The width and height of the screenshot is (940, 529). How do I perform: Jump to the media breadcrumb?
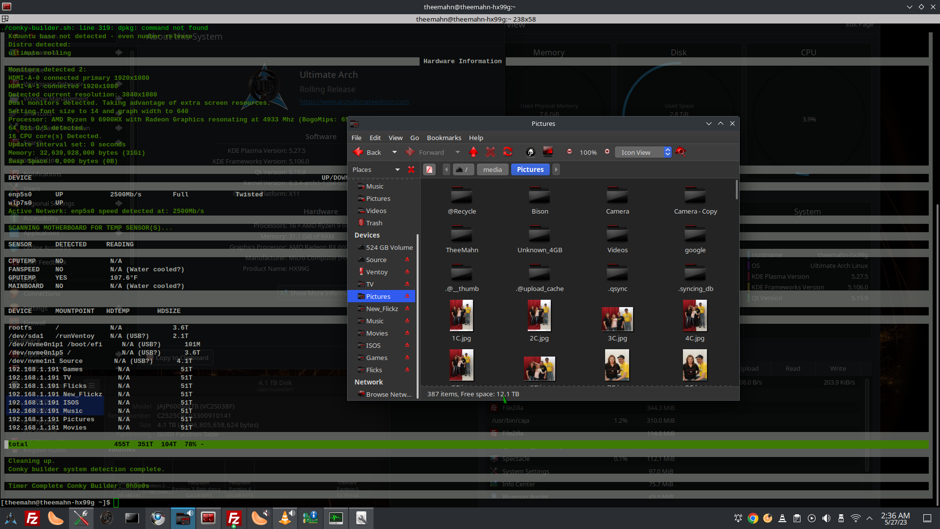pos(493,169)
